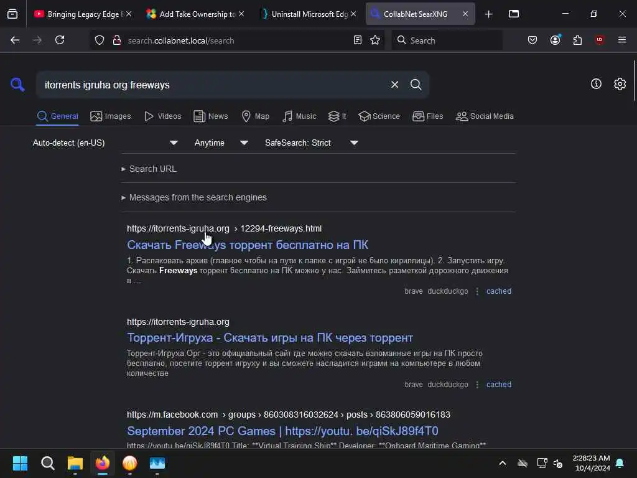Open a new tab with plus button
Image resolution: width=637 pixels, height=478 pixels.
click(489, 14)
